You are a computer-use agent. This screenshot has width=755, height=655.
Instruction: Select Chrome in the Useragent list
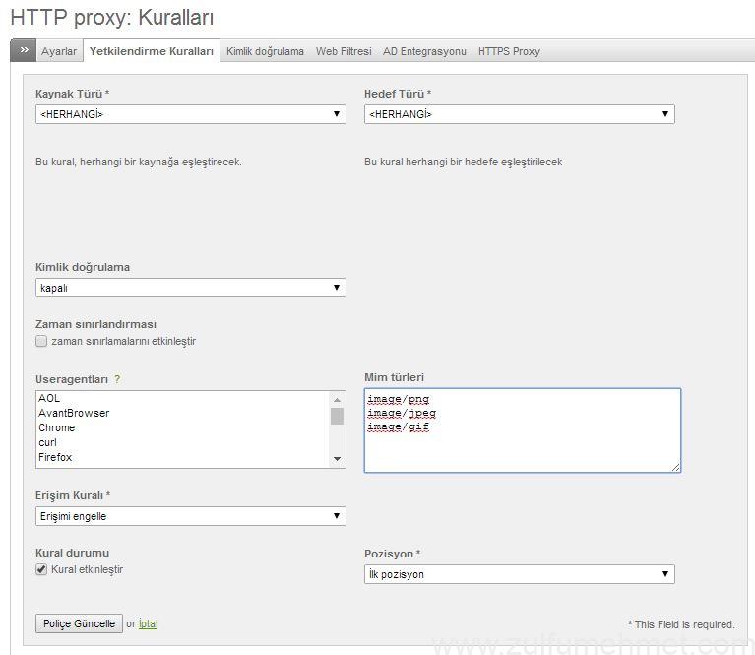pyautogui.click(x=183, y=428)
